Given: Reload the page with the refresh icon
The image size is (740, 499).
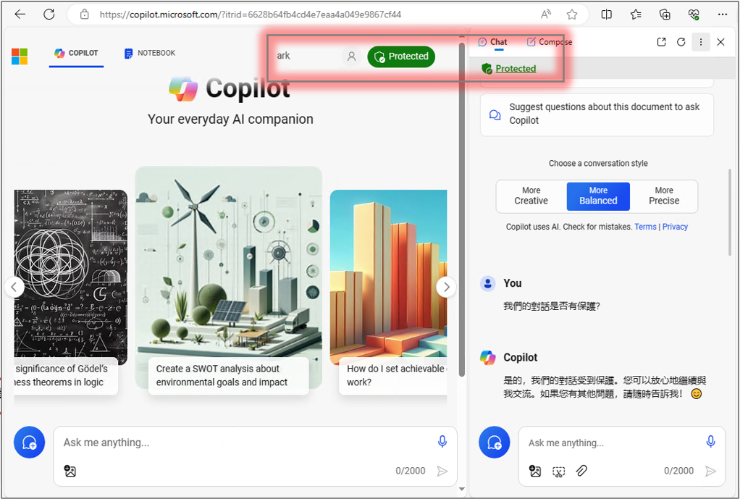Looking at the screenshot, I should click(49, 14).
